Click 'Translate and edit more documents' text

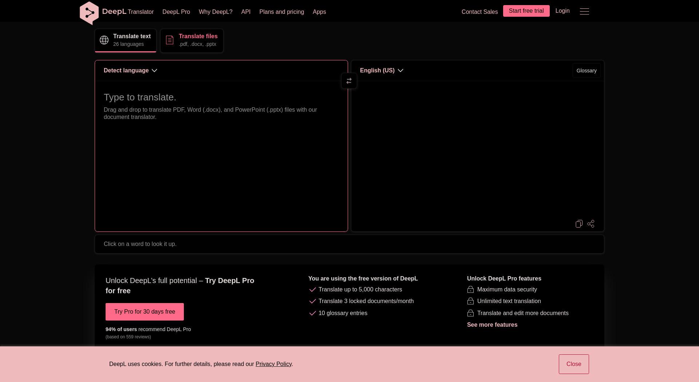523,313
